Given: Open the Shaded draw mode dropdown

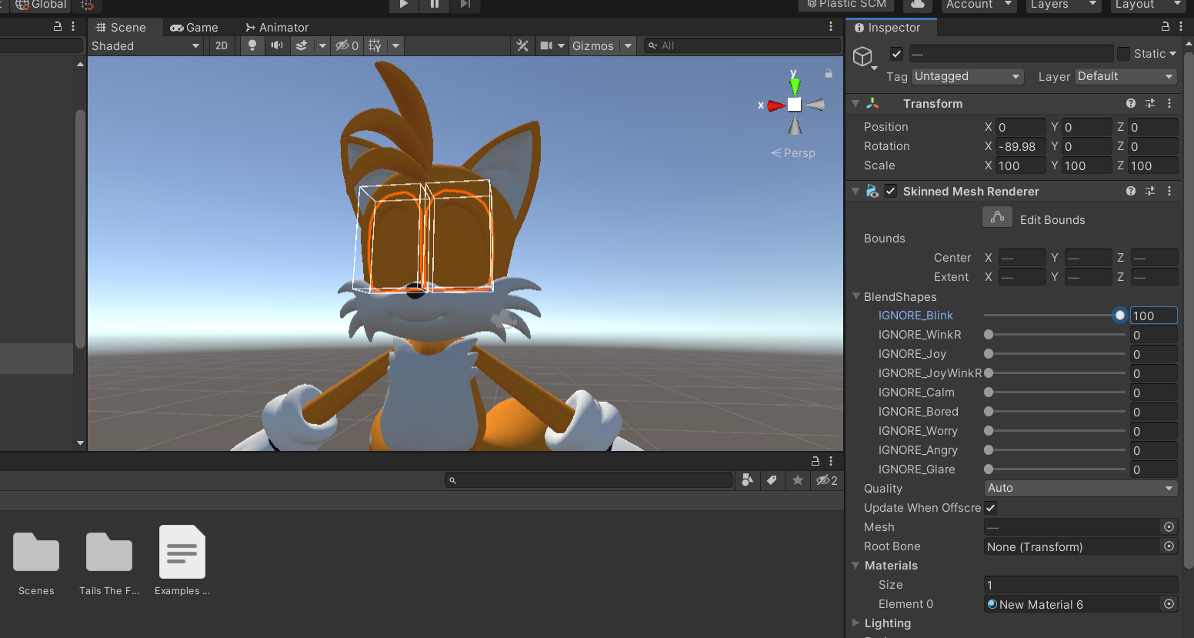Looking at the screenshot, I should pyautogui.click(x=145, y=46).
